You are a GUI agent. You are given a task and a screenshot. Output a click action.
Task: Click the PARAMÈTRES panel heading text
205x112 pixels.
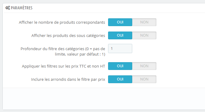click(x=21, y=8)
